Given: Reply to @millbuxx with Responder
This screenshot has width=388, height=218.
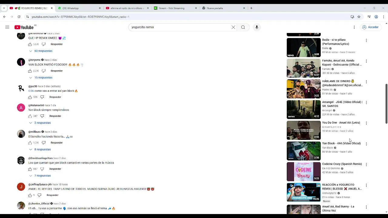Looking at the screenshot, I should [57, 143].
